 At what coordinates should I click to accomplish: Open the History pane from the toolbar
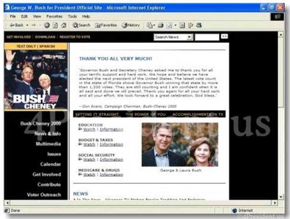tap(131, 25)
